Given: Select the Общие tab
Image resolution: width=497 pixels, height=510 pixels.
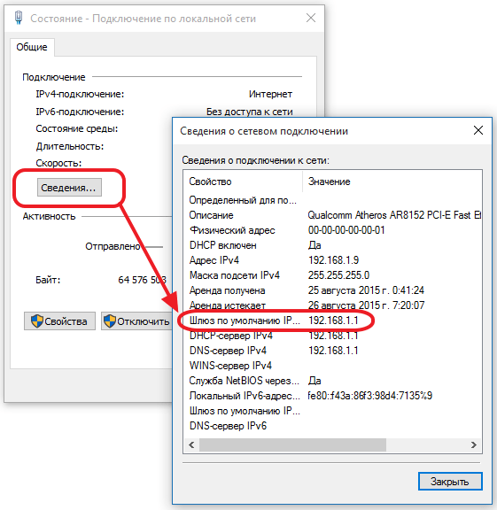Looking at the screenshot, I should [32, 47].
